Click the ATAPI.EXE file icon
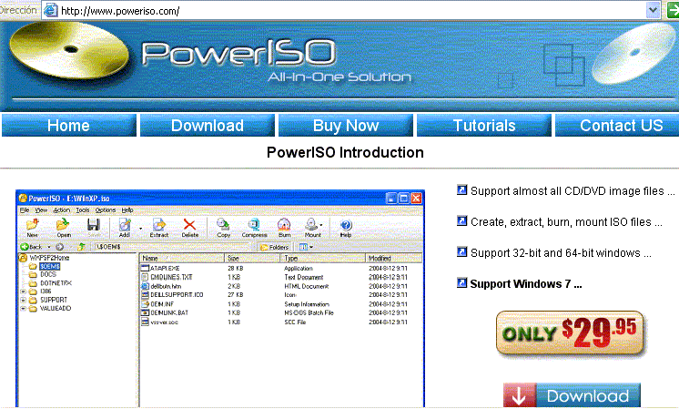Viewport: 679px width, 409px height. (x=145, y=268)
